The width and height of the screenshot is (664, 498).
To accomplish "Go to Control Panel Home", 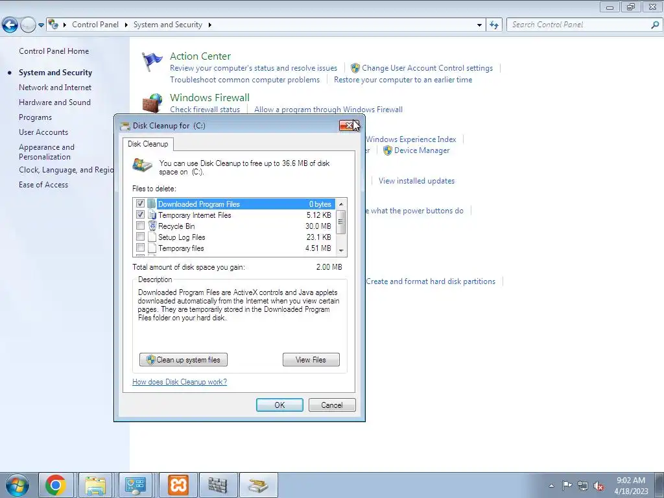I will (54, 51).
